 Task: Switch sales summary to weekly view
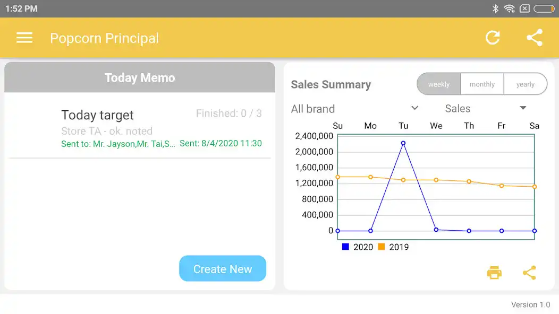point(439,84)
